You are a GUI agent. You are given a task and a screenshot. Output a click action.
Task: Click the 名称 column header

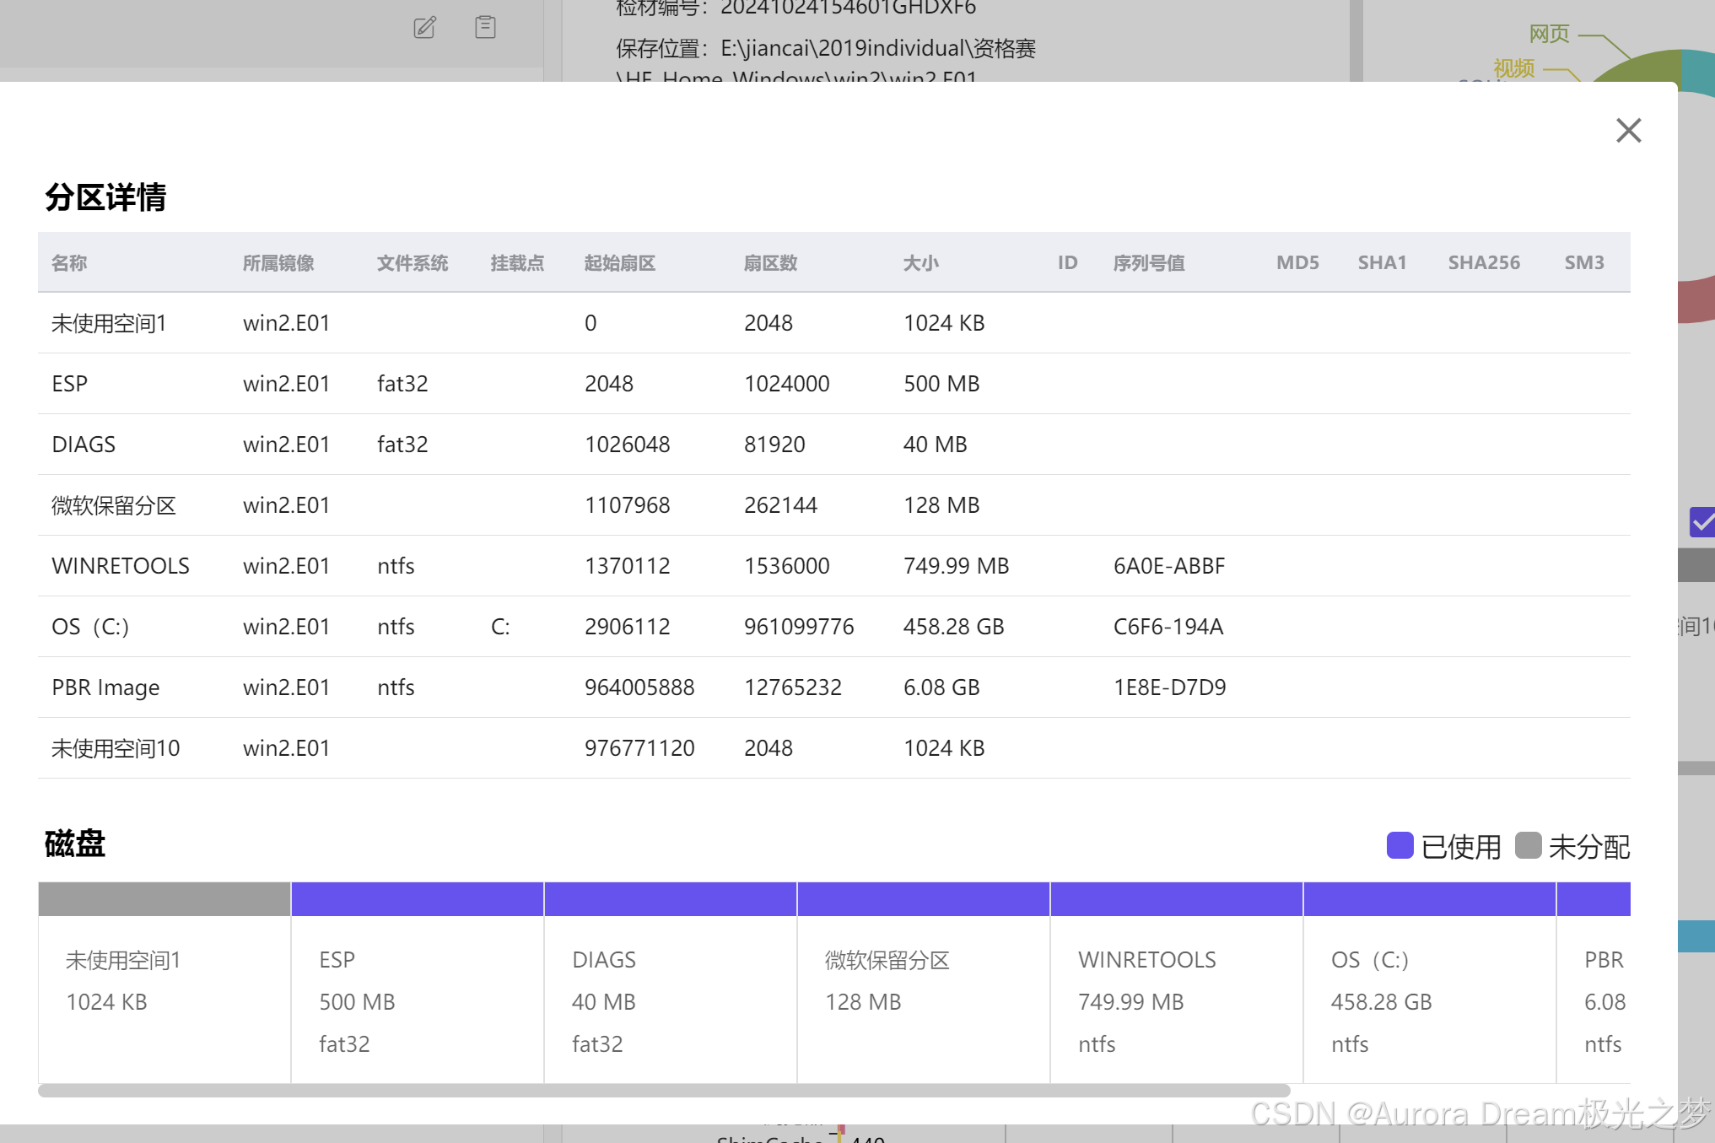tap(69, 263)
